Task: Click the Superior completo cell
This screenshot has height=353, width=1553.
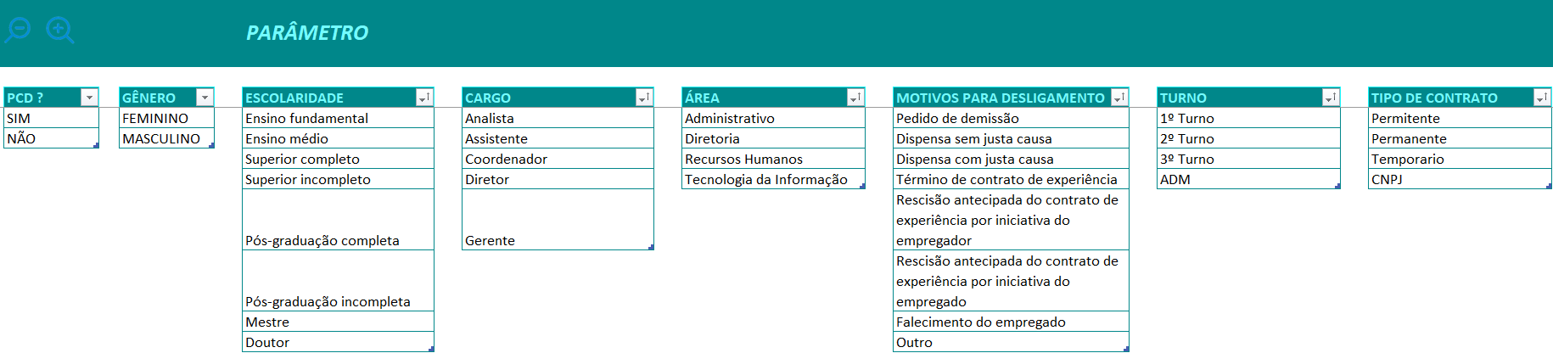Action: click(337, 159)
